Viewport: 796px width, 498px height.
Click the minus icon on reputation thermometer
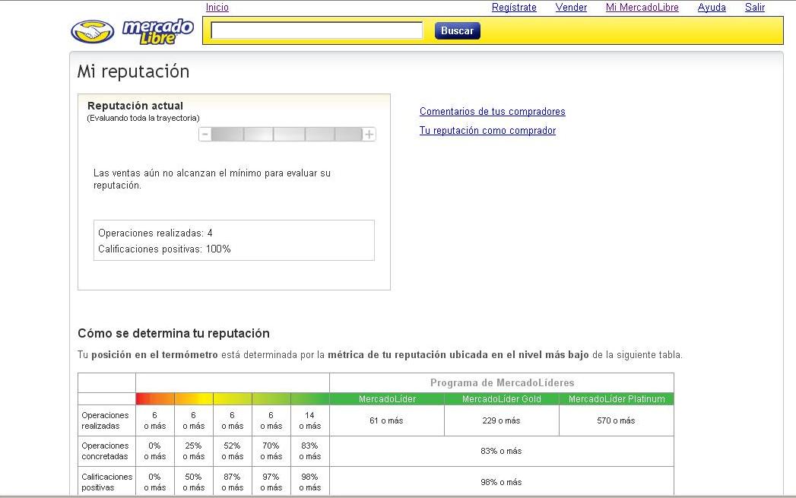coord(205,134)
